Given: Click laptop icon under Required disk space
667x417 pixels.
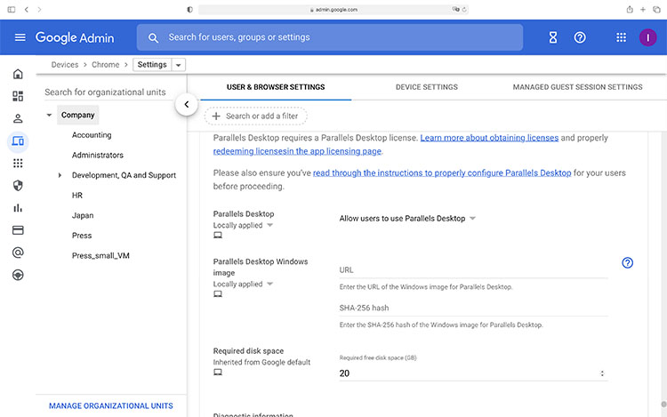Looking at the screenshot, I should coord(218,372).
